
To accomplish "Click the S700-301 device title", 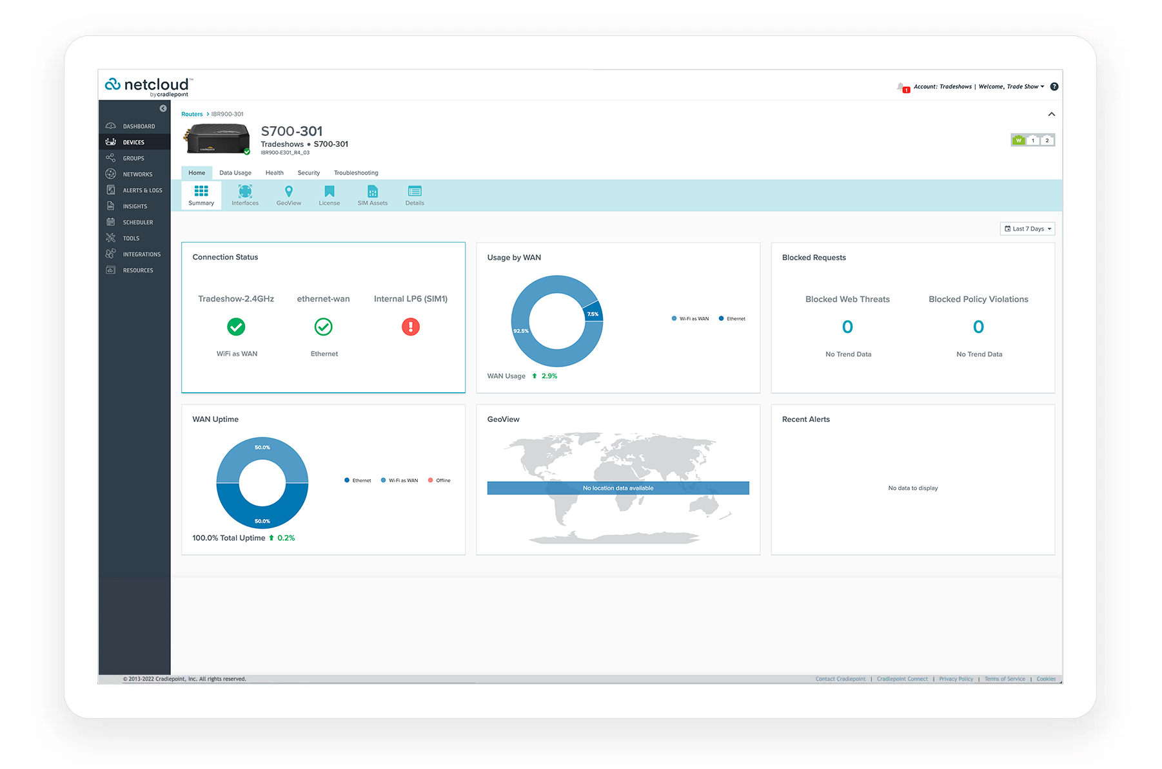I will tap(291, 131).
